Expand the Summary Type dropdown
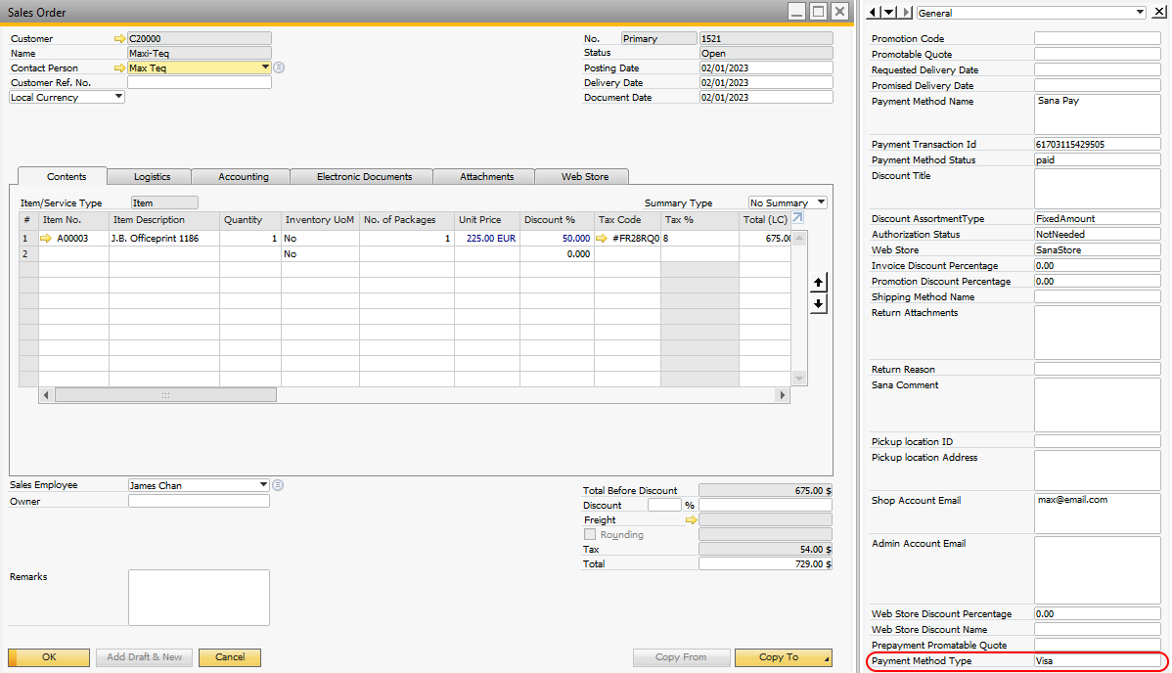Image resolution: width=1172 pixels, height=673 pixels. (820, 202)
